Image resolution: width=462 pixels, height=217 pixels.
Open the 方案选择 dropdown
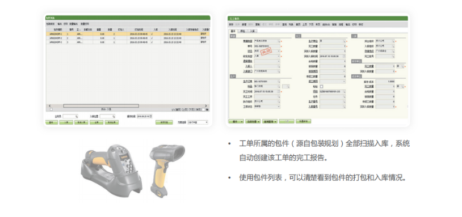coord(198,122)
